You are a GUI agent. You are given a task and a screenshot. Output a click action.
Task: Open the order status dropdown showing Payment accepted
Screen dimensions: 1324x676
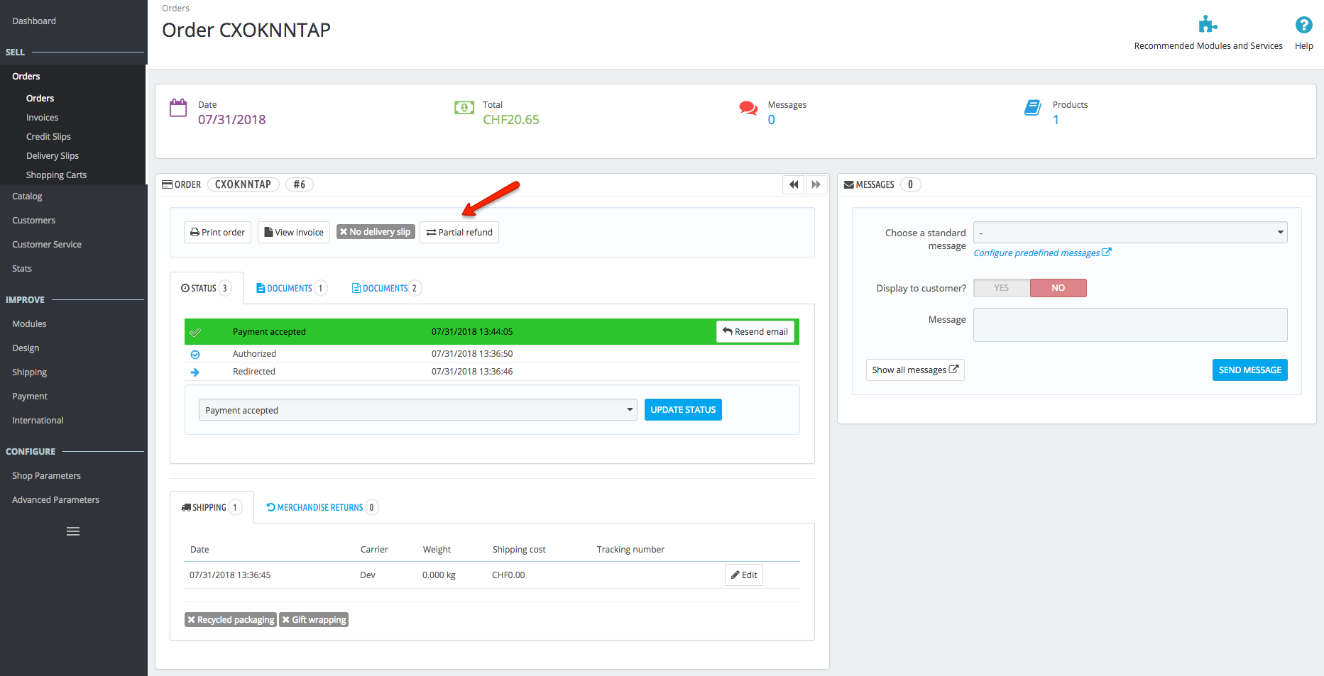click(417, 409)
